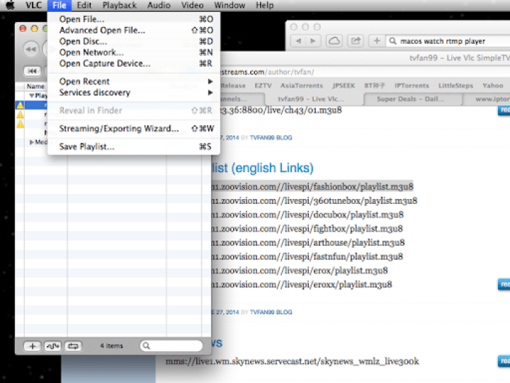Viewport: 510px width, 383px height.
Task: Click VLC rewind button
Action: click(x=31, y=49)
